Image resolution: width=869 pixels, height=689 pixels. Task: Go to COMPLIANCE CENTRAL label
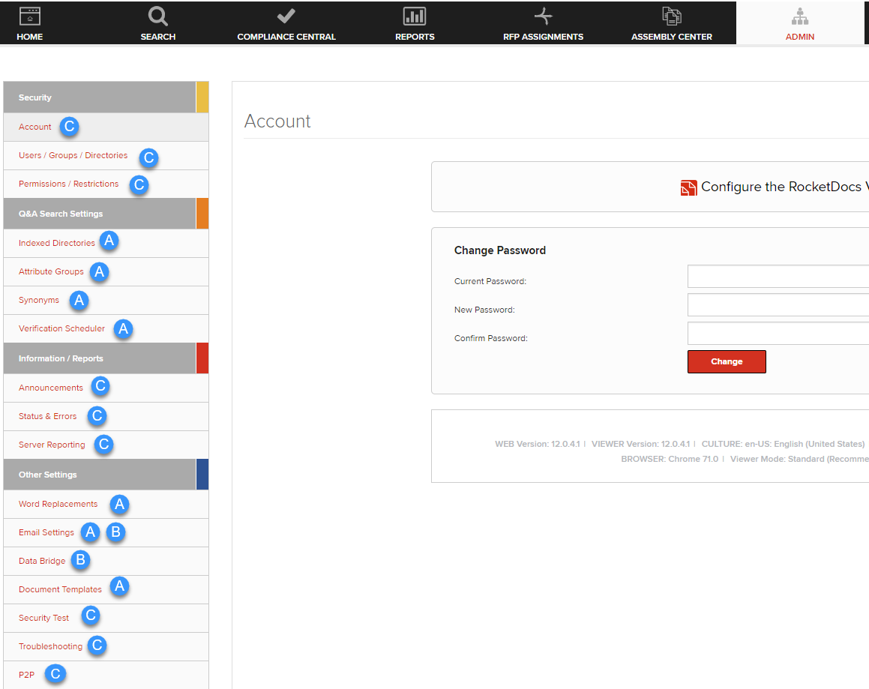[286, 37]
